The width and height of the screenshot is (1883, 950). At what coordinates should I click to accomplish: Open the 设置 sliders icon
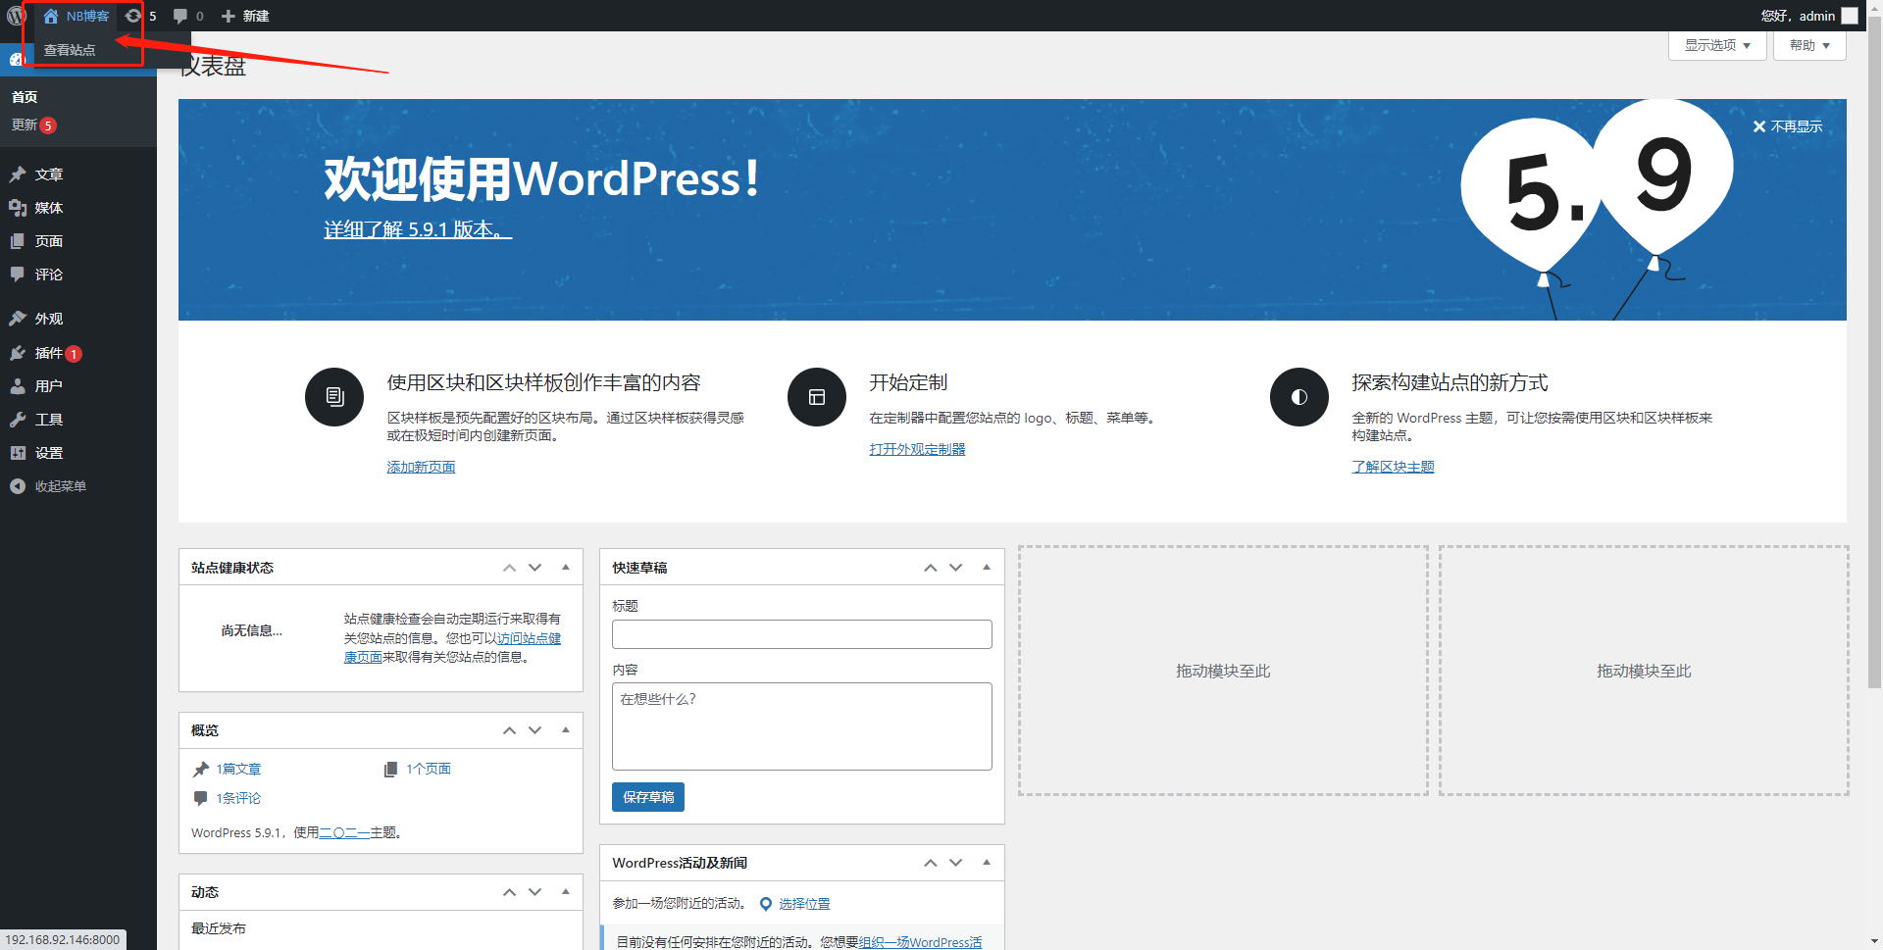pos(18,453)
